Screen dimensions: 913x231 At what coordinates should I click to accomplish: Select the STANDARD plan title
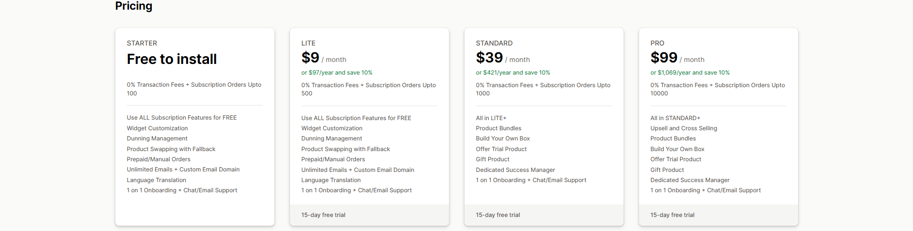click(494, 43)
